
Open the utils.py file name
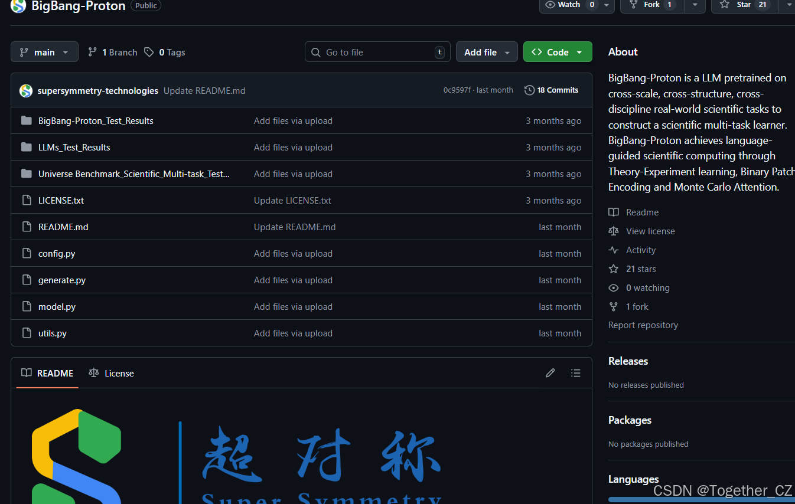pos(53,333)
